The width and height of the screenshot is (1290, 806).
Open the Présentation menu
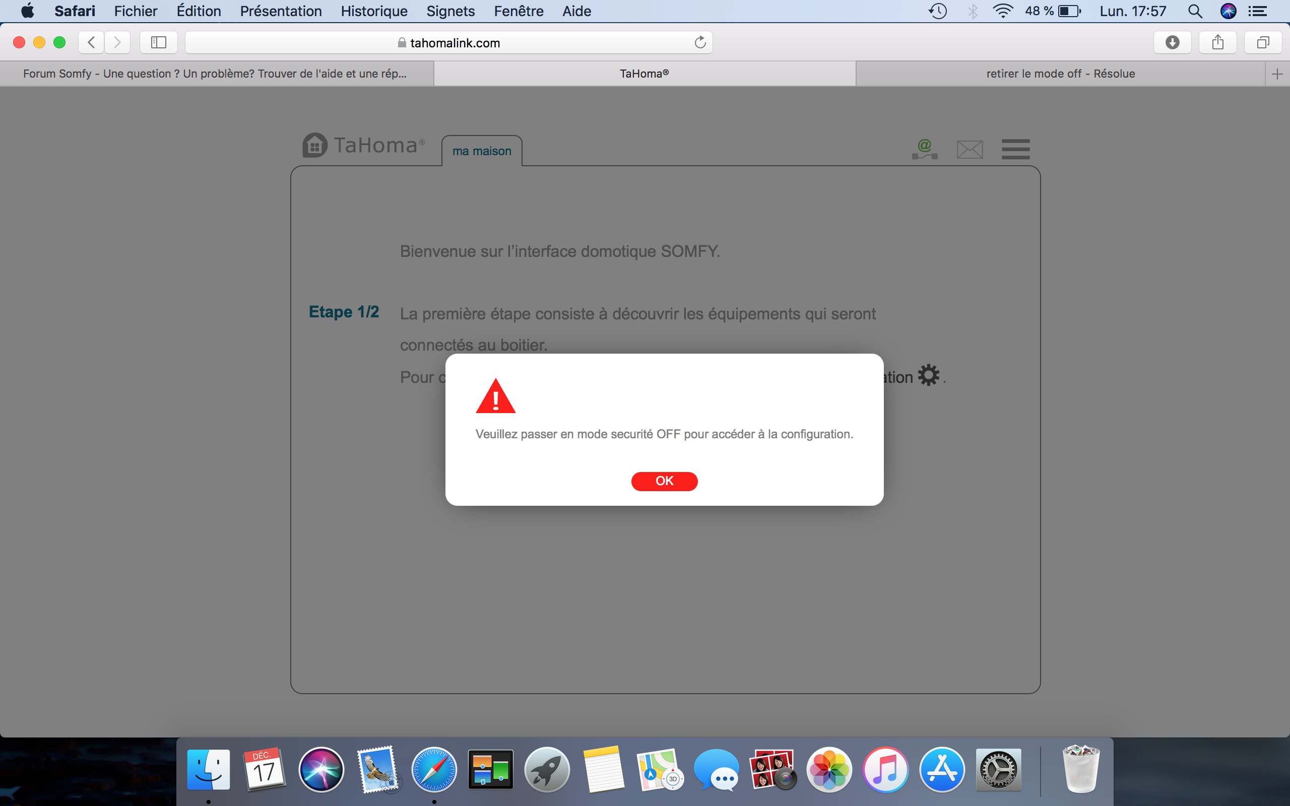(280, 11)
